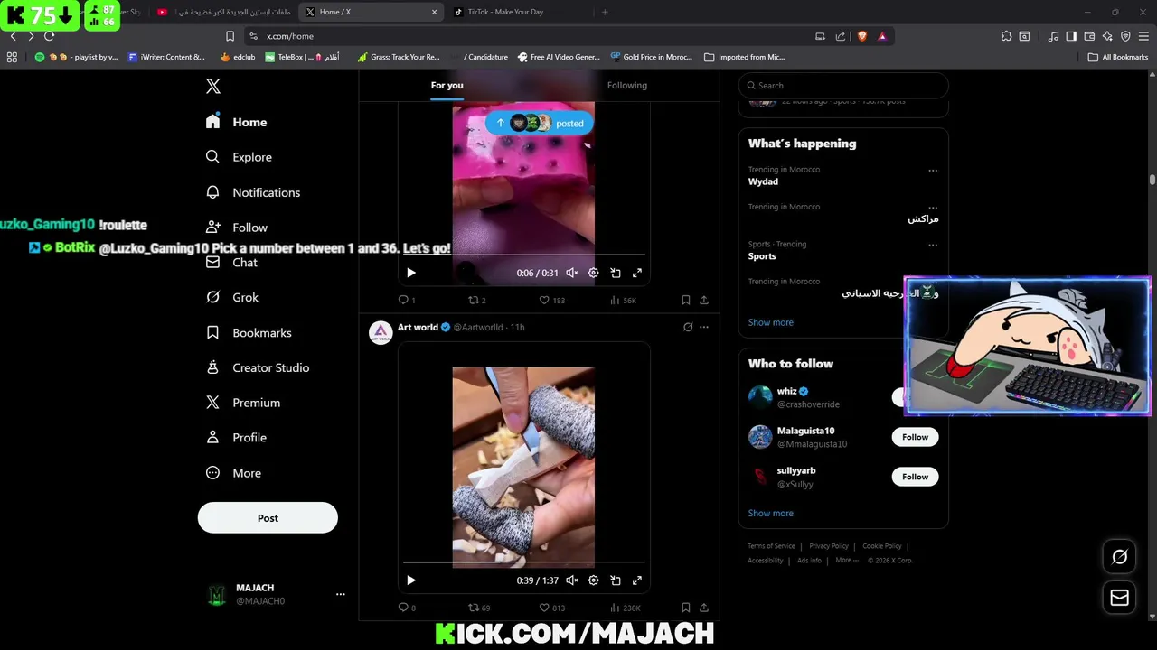Seek the 1:37 video progress bar
This screenshot has width=1157, height=650.
[x=524, y=562]
